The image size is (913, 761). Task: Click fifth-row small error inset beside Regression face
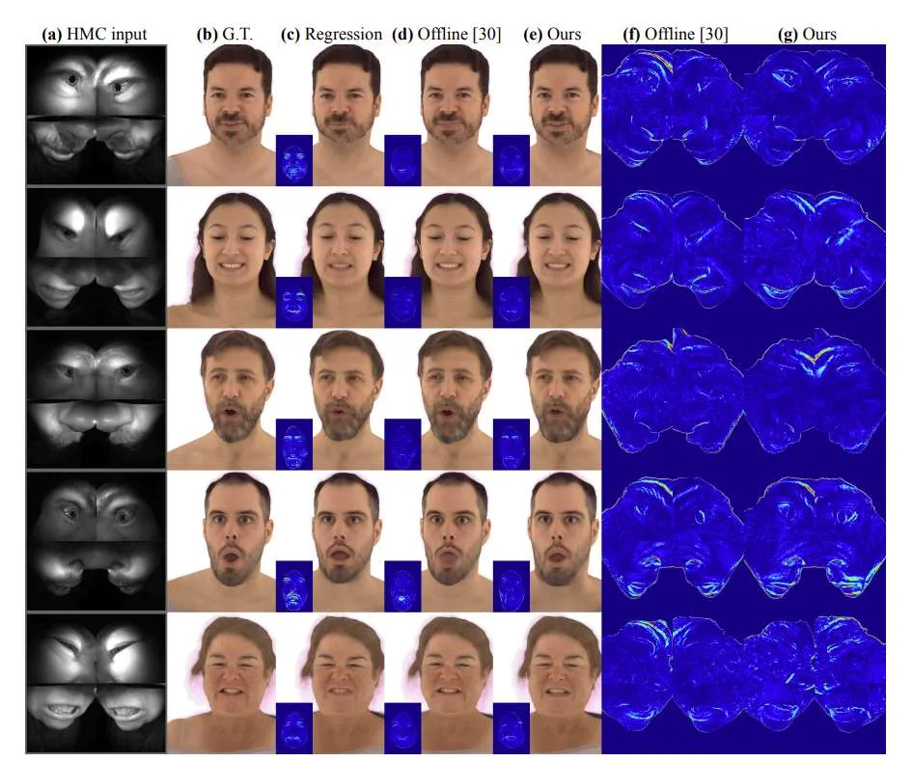tap(294, 728)
